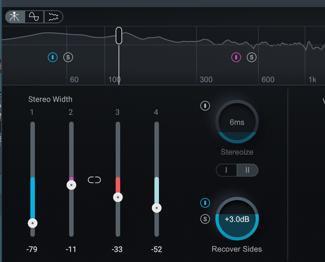Select Stereoize mode I
Screen dimensions: 325x262
click(226, 170)
